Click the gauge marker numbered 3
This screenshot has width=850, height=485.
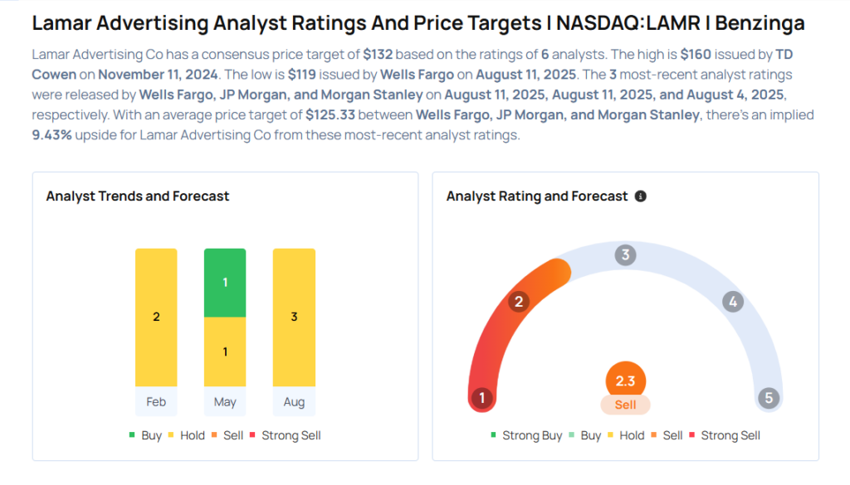[626, 255]
